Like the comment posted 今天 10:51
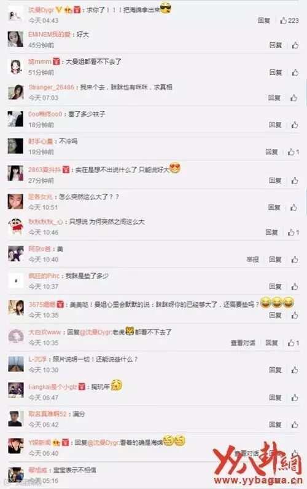Viewport: 307px width, 489px height. coord(293,207)
